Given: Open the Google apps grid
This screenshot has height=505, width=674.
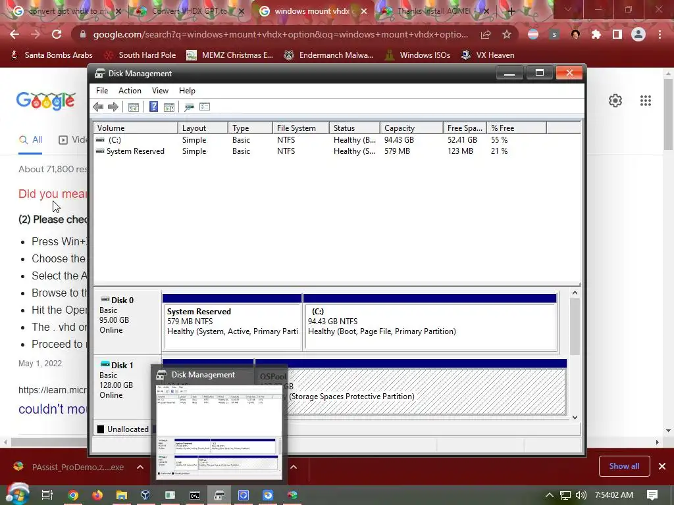Looking at the screenshot, I should click(645, 101).
